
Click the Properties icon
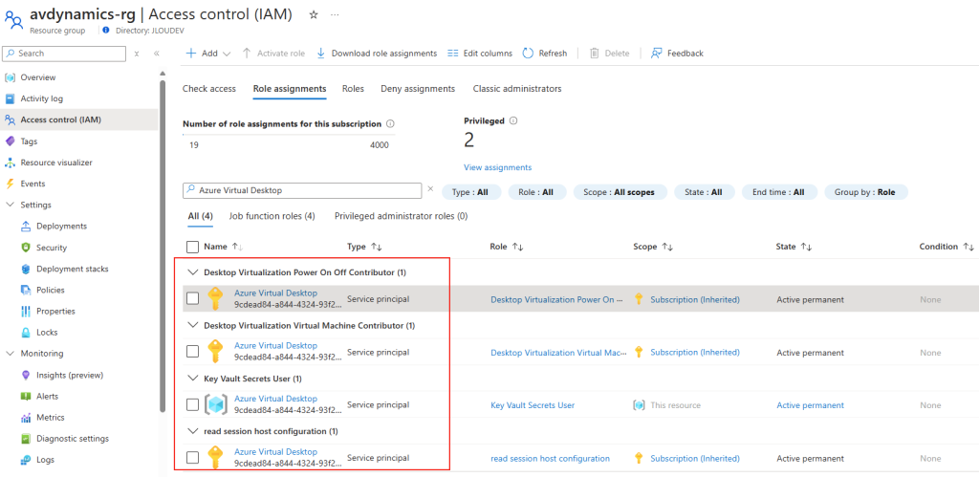(26, 311)
